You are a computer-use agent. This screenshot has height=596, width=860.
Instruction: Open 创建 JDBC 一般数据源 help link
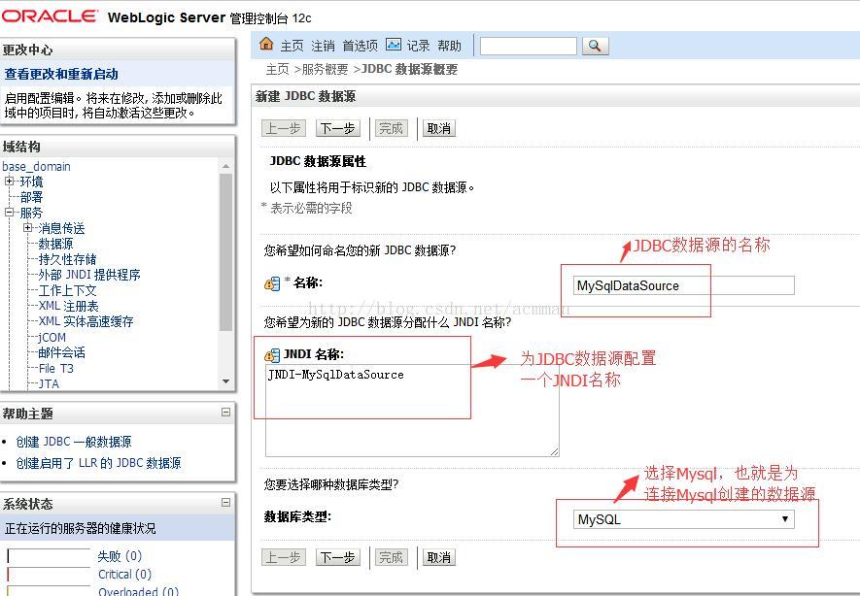click(74, 442)
